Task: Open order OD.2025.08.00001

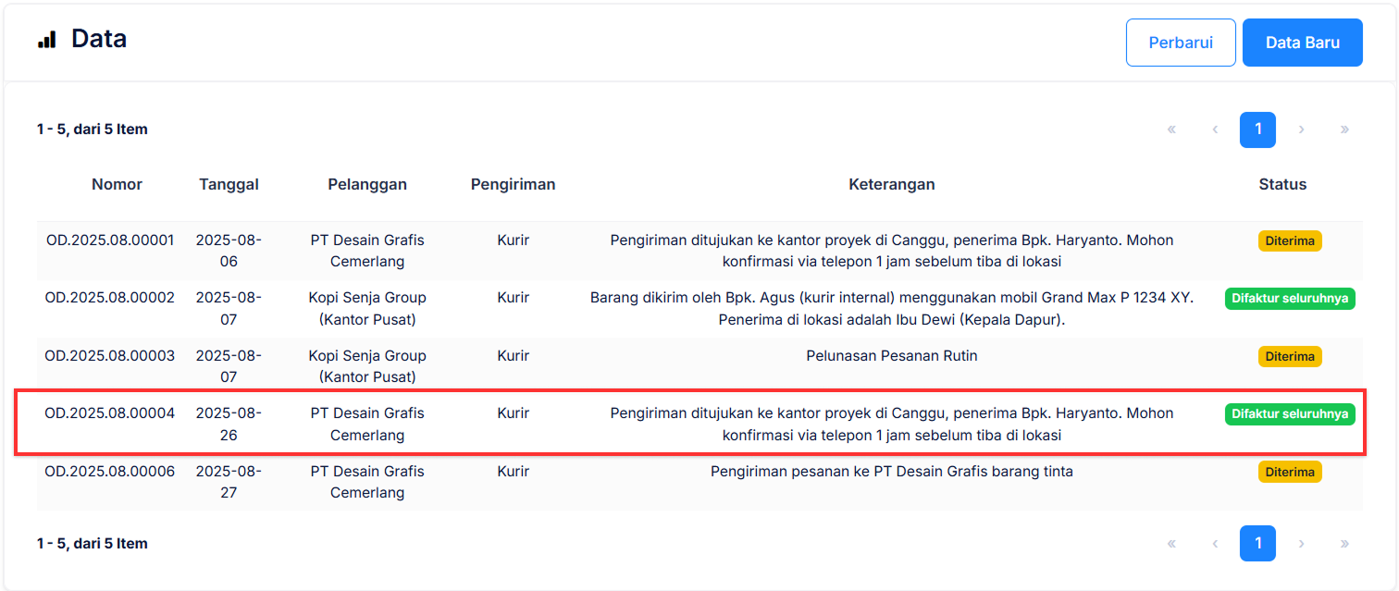Action: click(117, 240)
